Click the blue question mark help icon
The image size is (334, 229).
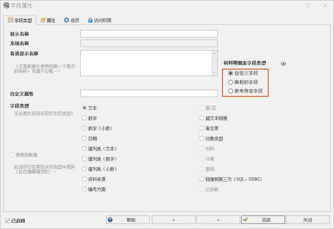[x=110, y=220]
